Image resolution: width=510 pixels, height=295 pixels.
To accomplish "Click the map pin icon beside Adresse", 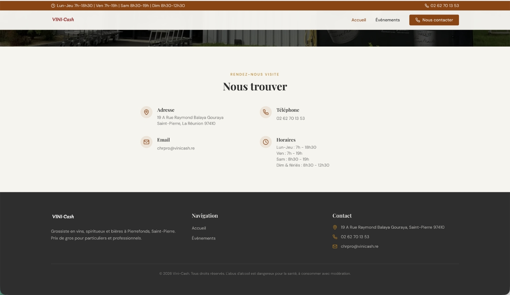I will (x=146, y=112).
